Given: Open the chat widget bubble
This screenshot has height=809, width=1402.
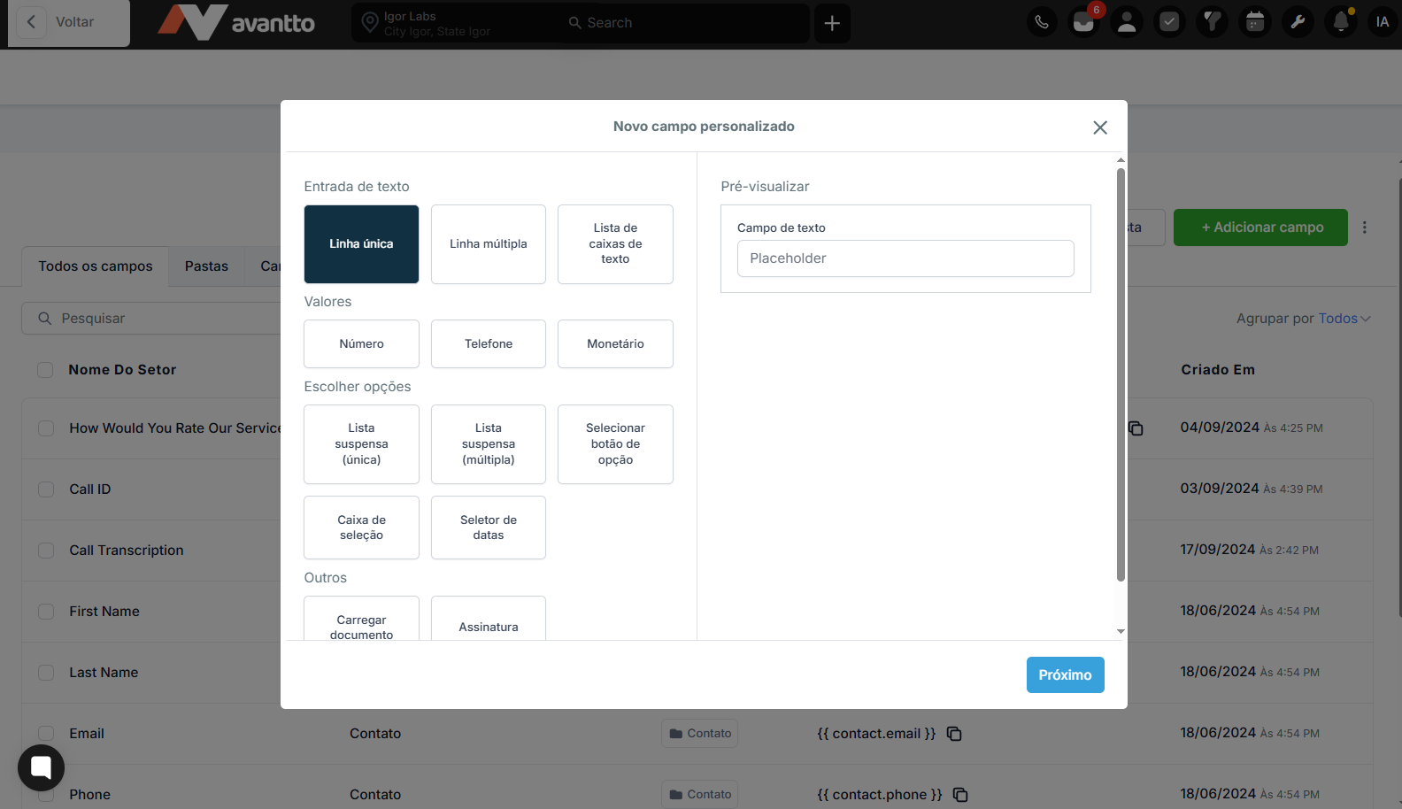Looking at the screenshot, I should tap(41, 767).
